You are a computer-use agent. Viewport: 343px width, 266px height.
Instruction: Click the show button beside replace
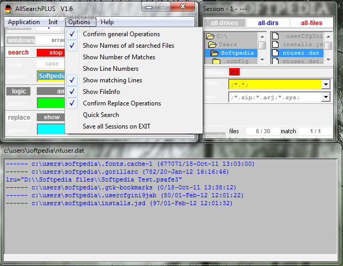pos(51,117)
